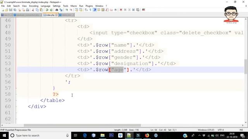Click the Undo toolbar icon
The width and height of the screenshot is (248, 139).
pyautogui.click(x=47, y=10)
